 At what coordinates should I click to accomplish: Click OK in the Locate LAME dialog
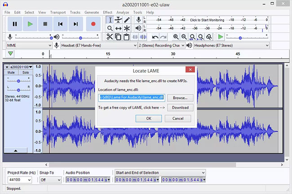pos(149,118)
